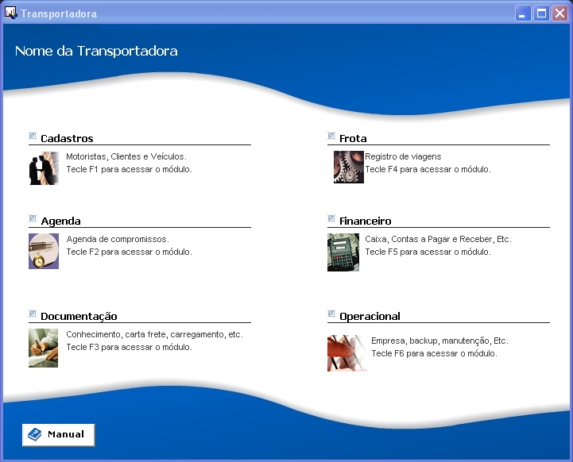Click the Financeiro calculator image
Viewport: 573px width, 462px height.
point(343,252)
